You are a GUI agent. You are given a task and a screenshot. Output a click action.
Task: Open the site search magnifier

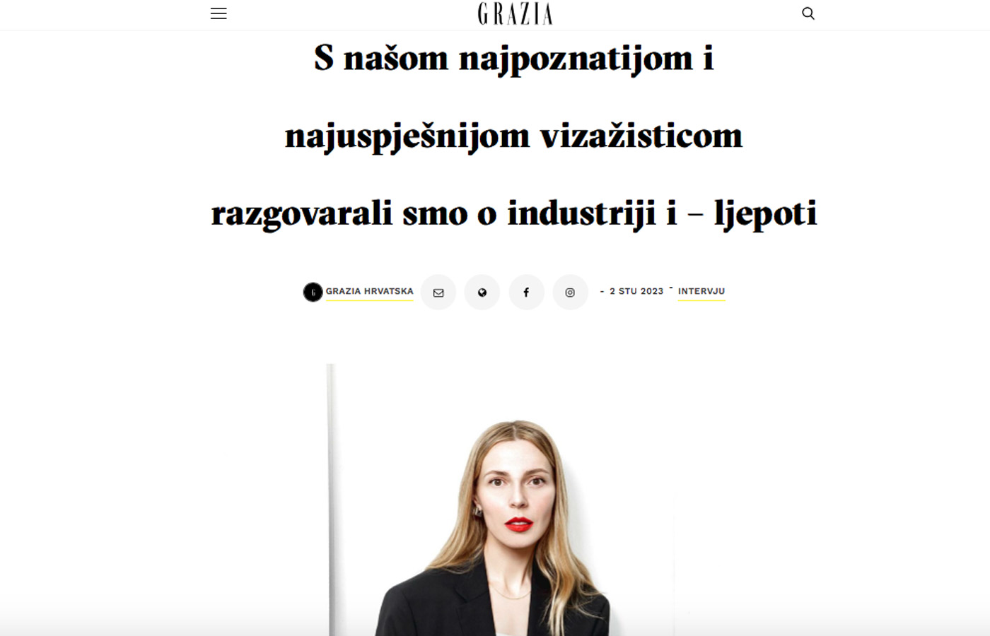coord(808,13)
